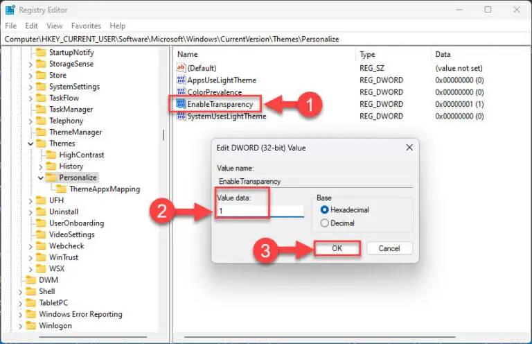Collapse the Themes tree node

point(30,144)
